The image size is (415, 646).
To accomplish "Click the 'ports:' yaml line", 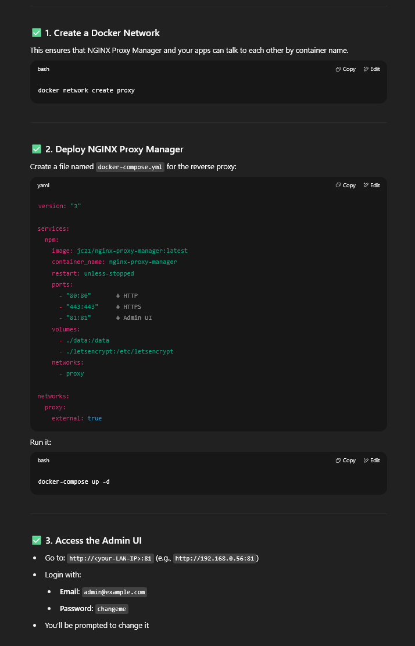I will click(x=63, y=284).
